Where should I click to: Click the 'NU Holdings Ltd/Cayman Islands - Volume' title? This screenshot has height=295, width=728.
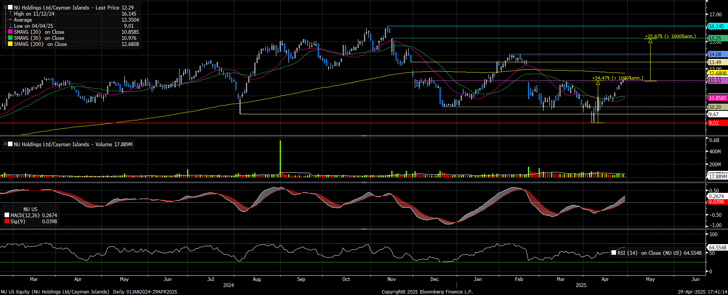[x=63, y=144]
